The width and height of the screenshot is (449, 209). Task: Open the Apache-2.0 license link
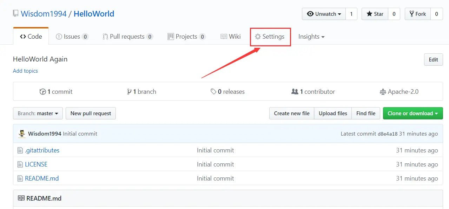tap(399, 92)
